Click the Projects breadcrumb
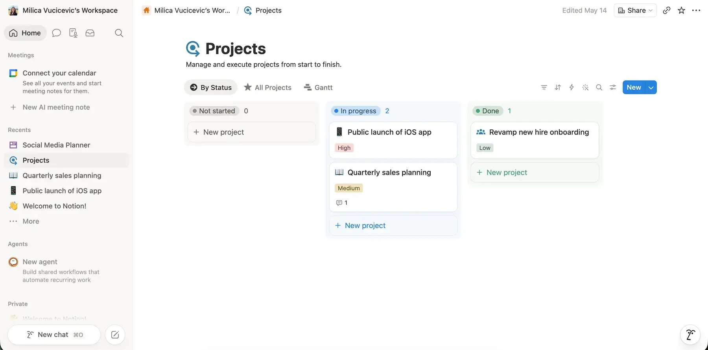Screen dimensions: 708x350 coord(263,11)
